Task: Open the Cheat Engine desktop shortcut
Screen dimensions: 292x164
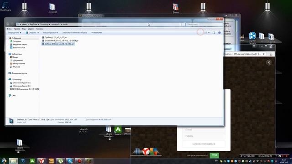Action: coord(5,6)
